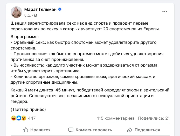Click the "(Твиттер принёс)" text line
Viewport: 180px width, 136px height.
29,109
